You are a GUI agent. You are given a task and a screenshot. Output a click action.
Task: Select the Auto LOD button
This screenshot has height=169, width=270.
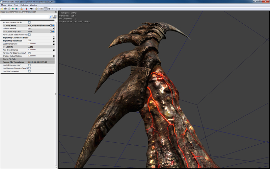click(46, 9)
